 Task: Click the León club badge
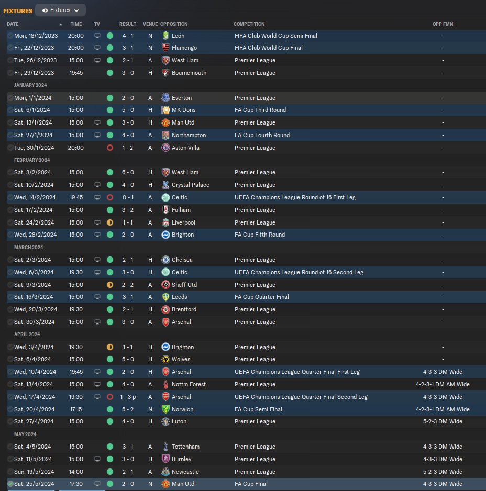point(165,36)
